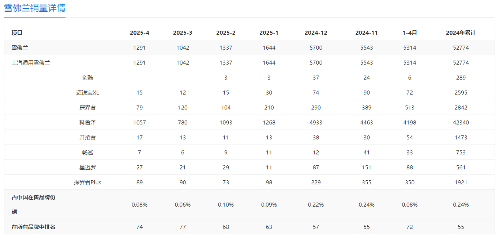Open the 迈锐宝XL model name
Screen dimensions: 499x238
point(88,93)
